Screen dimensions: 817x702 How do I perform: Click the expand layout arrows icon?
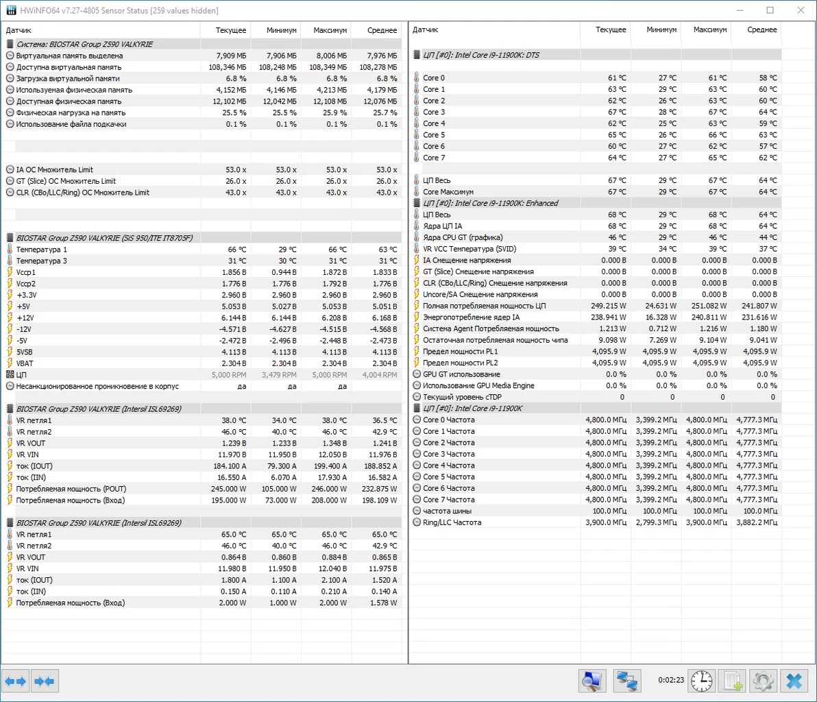pyautogui.click(x=15, y=681)
